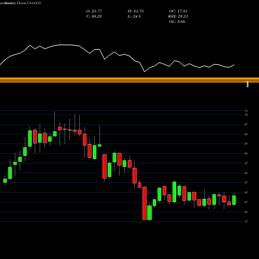Select the open value 'O: 25.77'
Image resolution: width=259 pixels, height=259 pixels.
point(94,11)
